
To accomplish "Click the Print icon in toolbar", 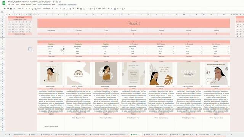I will click(x=11, y=8).
